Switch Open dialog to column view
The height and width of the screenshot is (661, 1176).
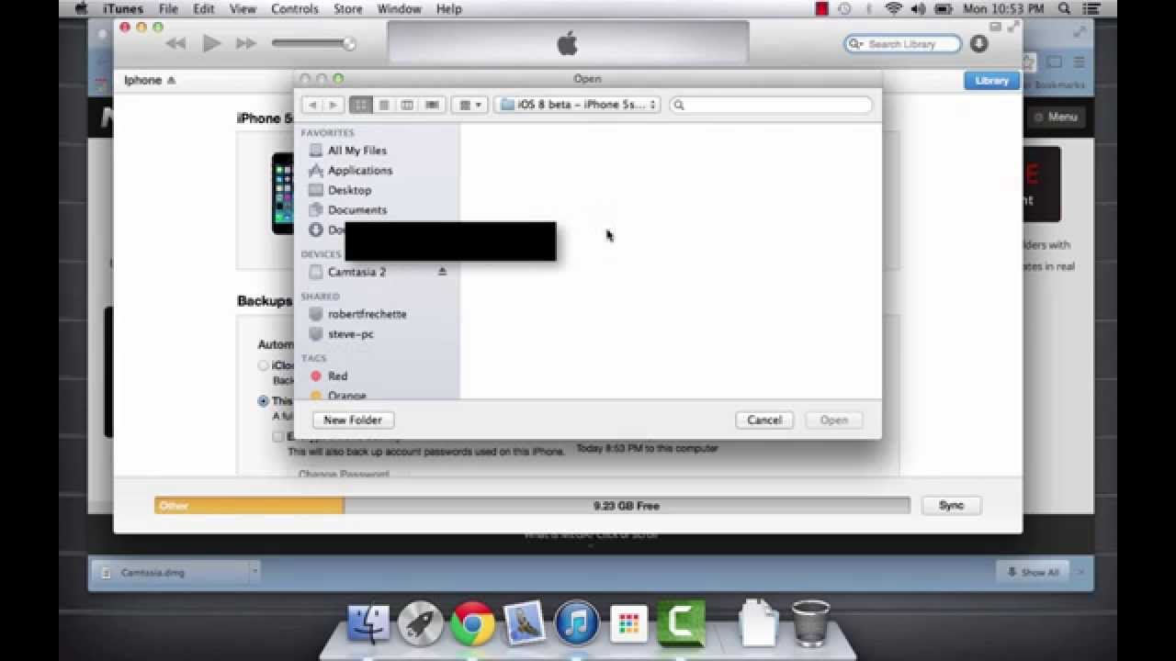pos(407,105)
